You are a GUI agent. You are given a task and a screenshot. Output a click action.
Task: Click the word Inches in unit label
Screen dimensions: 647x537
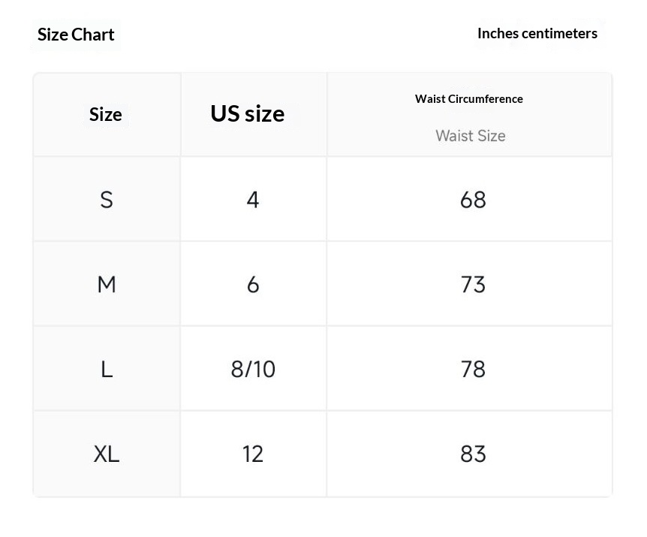498,34
